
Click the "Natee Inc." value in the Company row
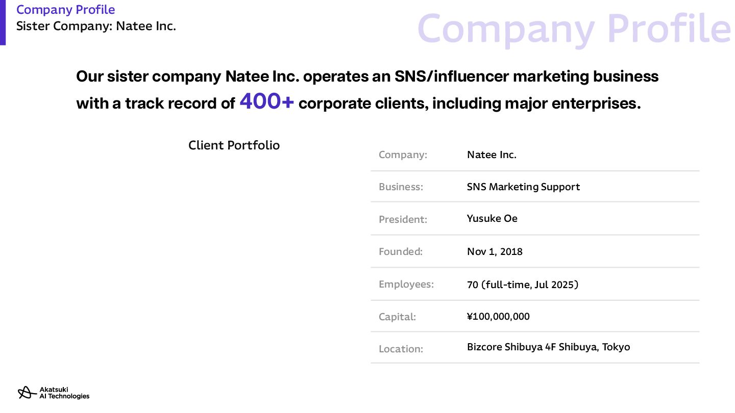[x=492, y=154]
